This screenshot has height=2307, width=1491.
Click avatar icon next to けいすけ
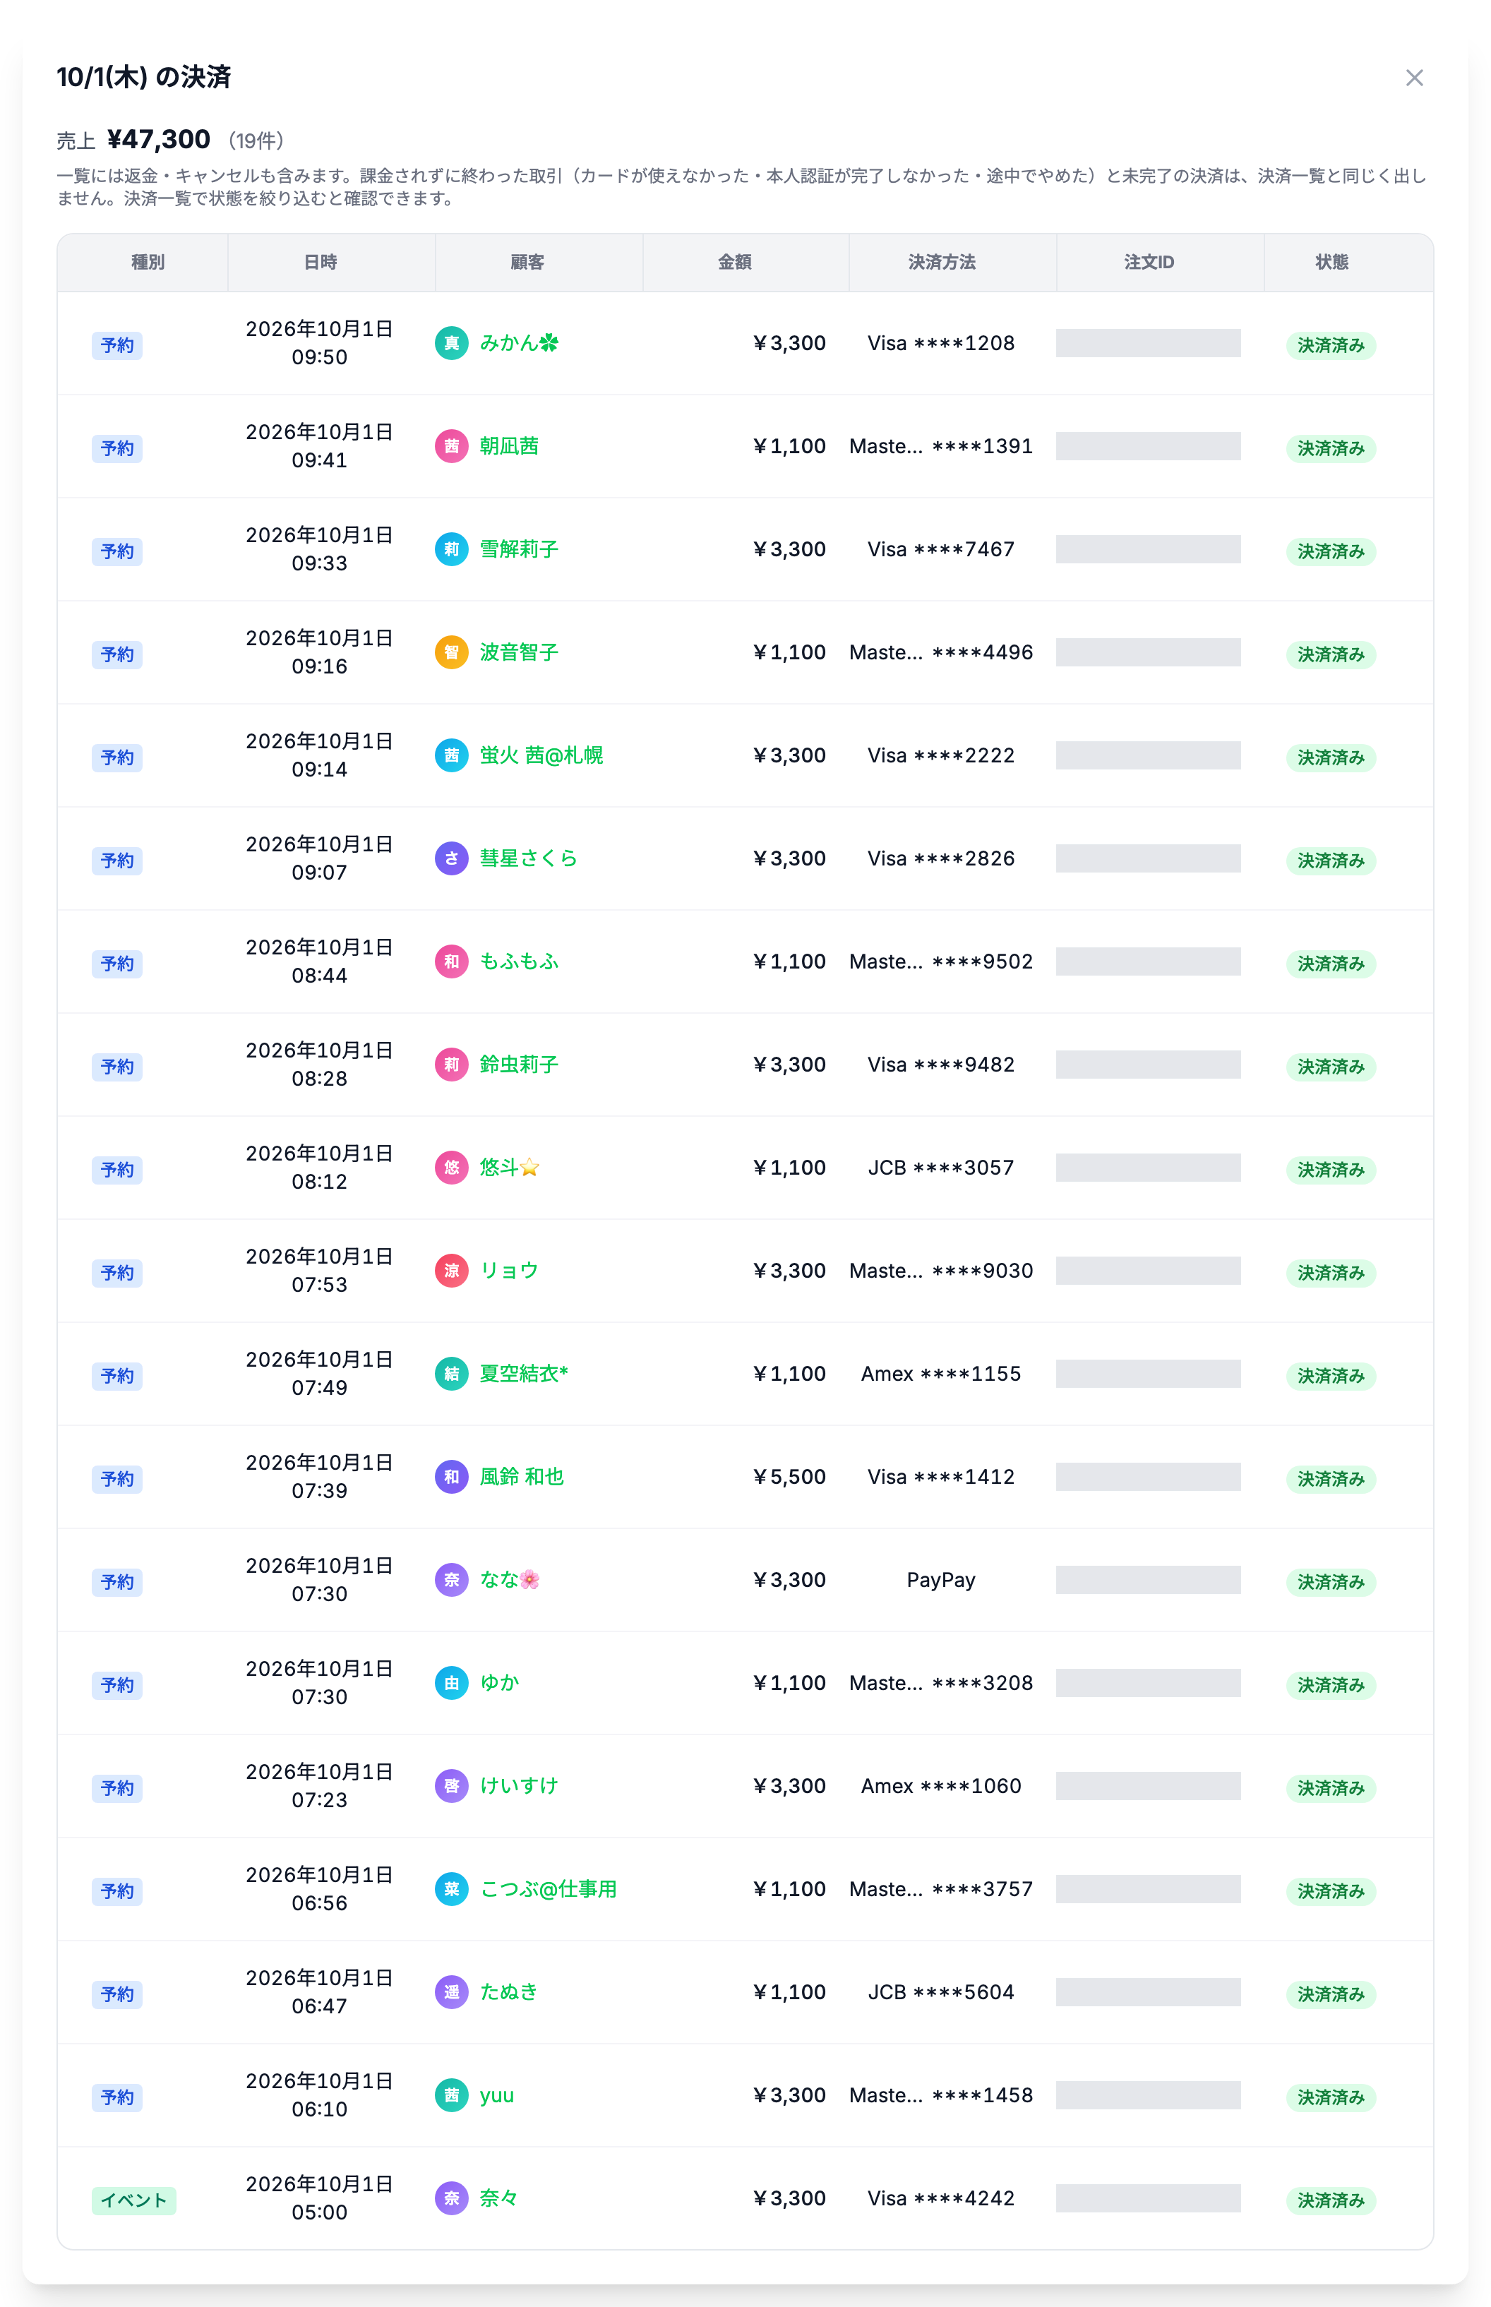point(451,1786)
